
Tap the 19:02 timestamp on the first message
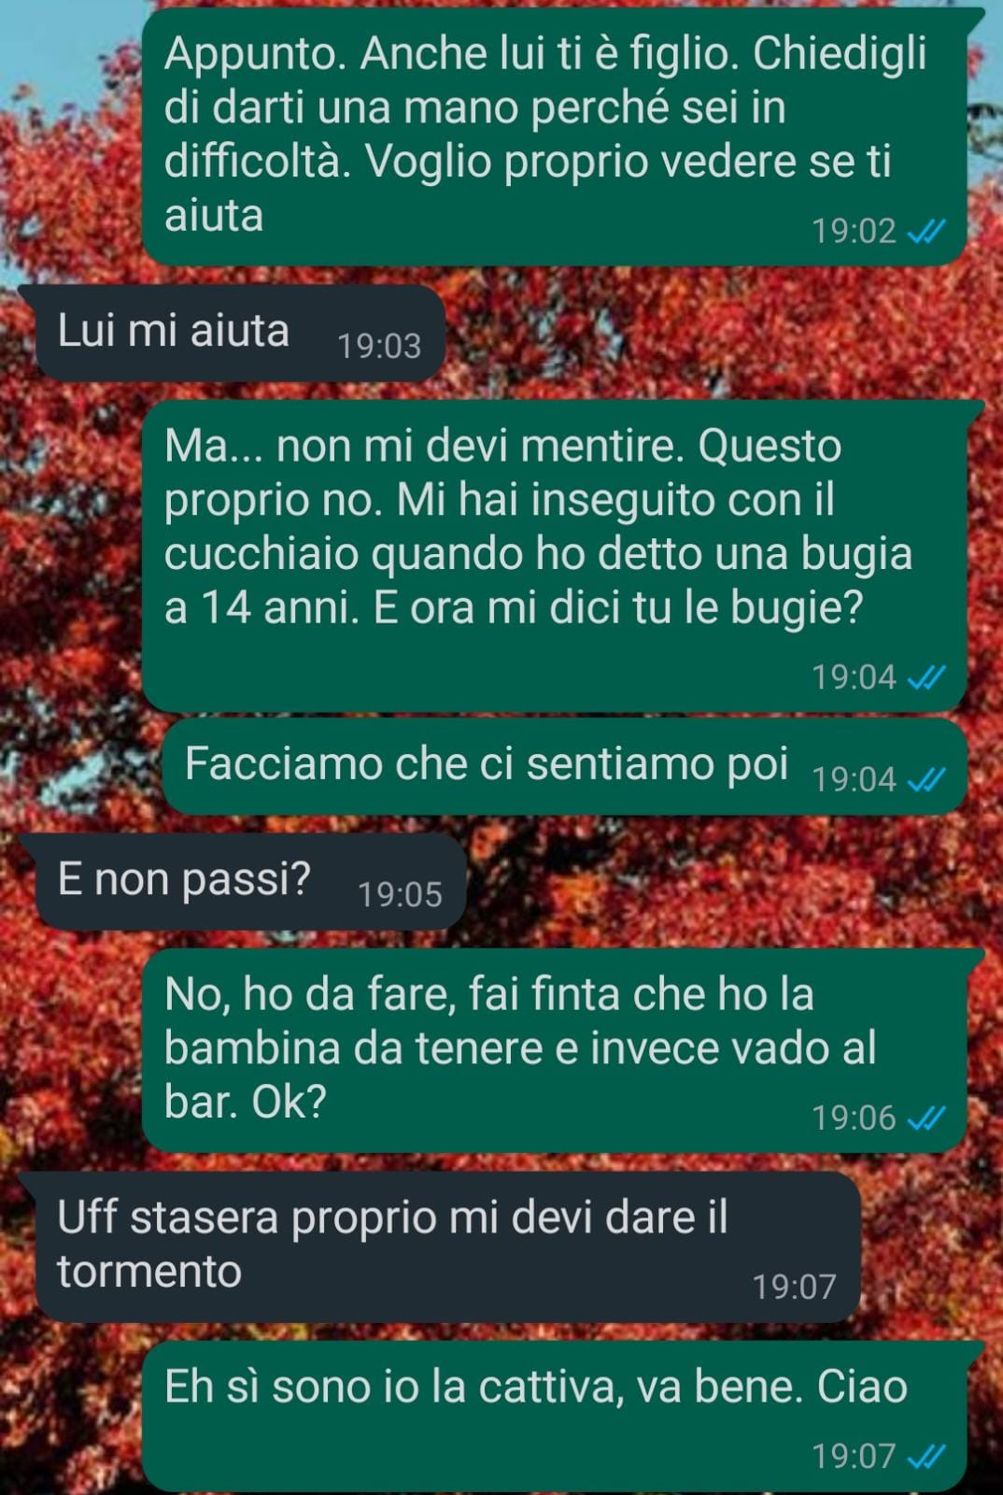pyautogui.click(x=854, y=231)
